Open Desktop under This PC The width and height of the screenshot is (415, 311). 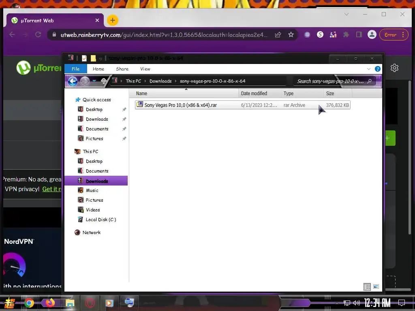(94, 161)
